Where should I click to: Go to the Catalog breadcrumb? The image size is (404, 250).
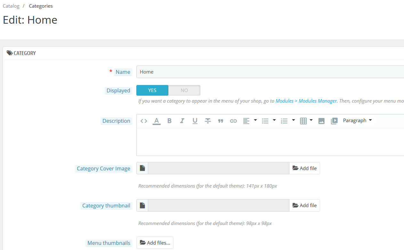tap(11, 6)
